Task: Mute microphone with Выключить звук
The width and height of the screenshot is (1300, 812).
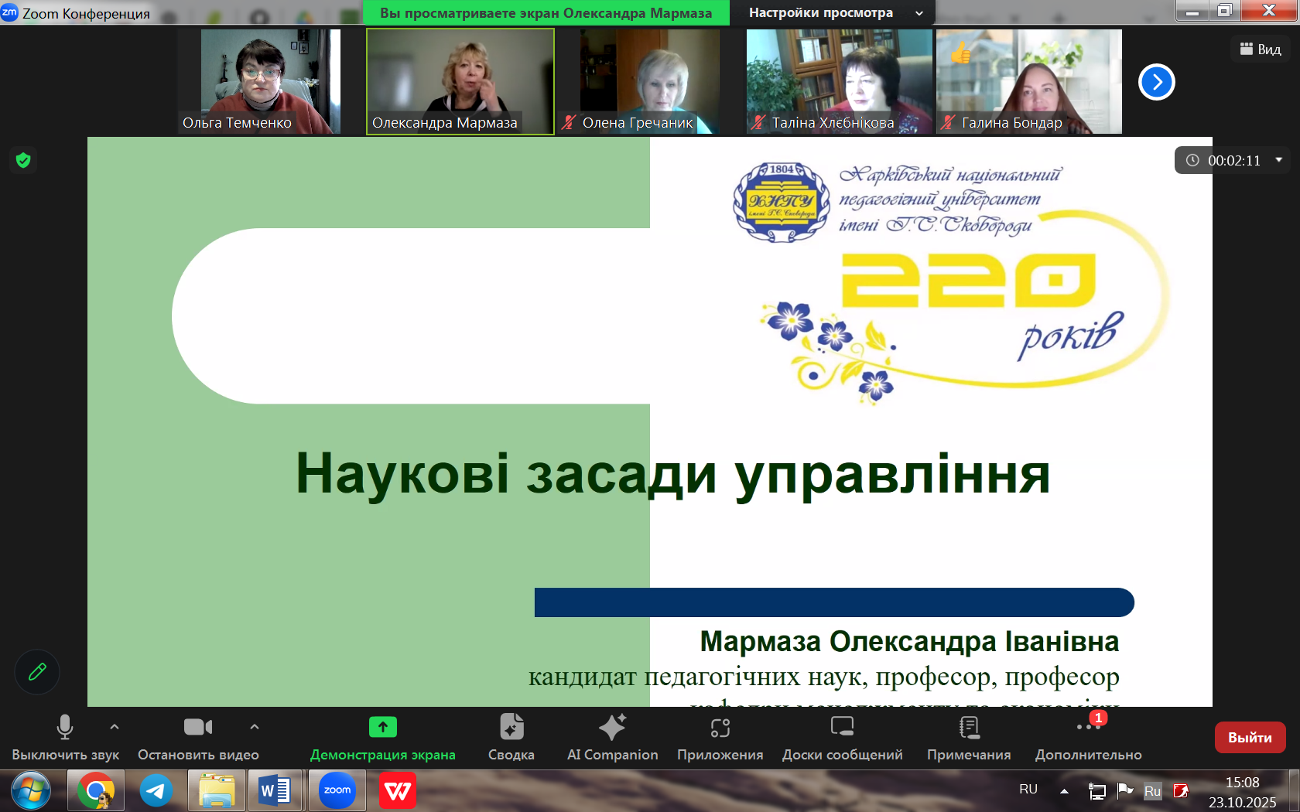Action: 65,737
